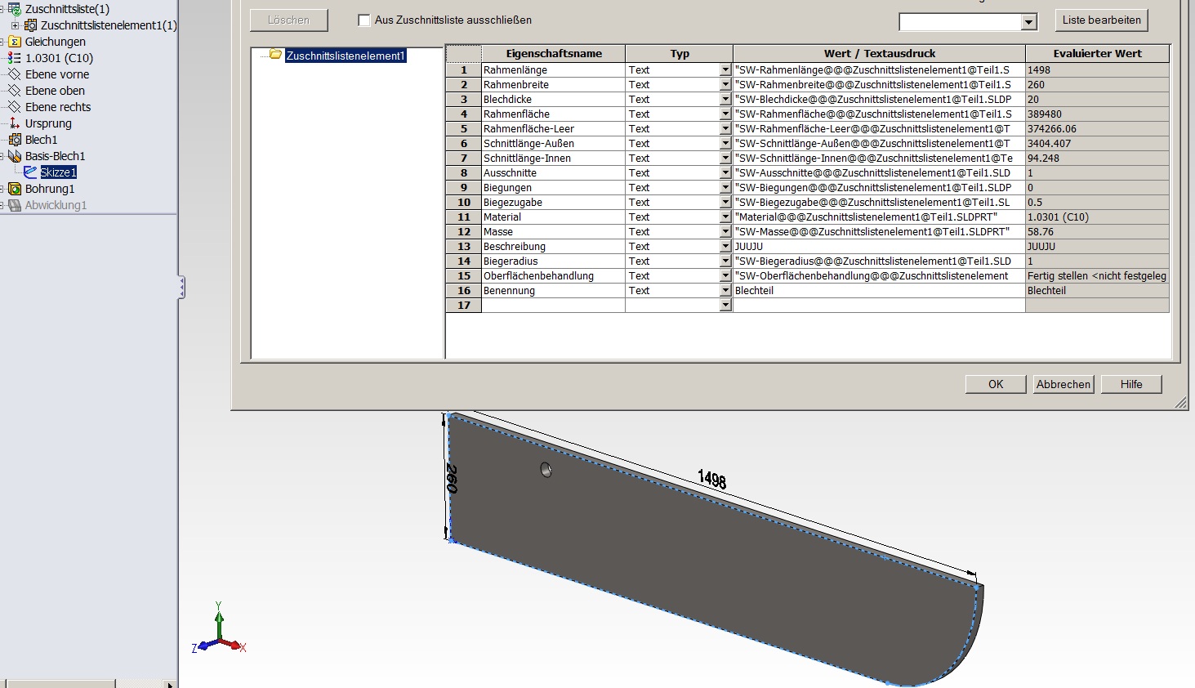1195x688 pixels.
Task: Click the Eigenschaftsname column header
Action: 553,54
